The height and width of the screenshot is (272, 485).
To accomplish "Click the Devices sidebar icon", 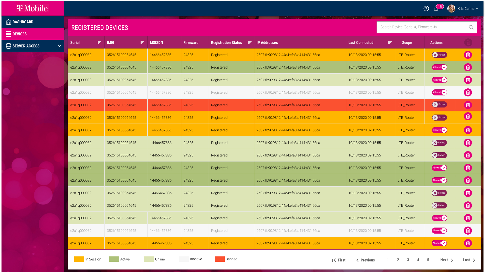I will (x=8, y=34).
